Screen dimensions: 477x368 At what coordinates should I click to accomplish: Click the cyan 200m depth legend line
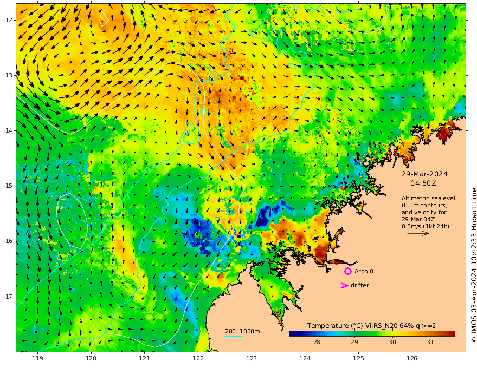tap(233, 337)
